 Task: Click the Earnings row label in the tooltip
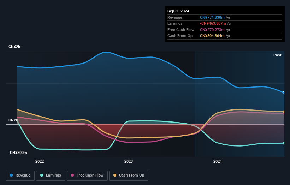pos(175,23)
